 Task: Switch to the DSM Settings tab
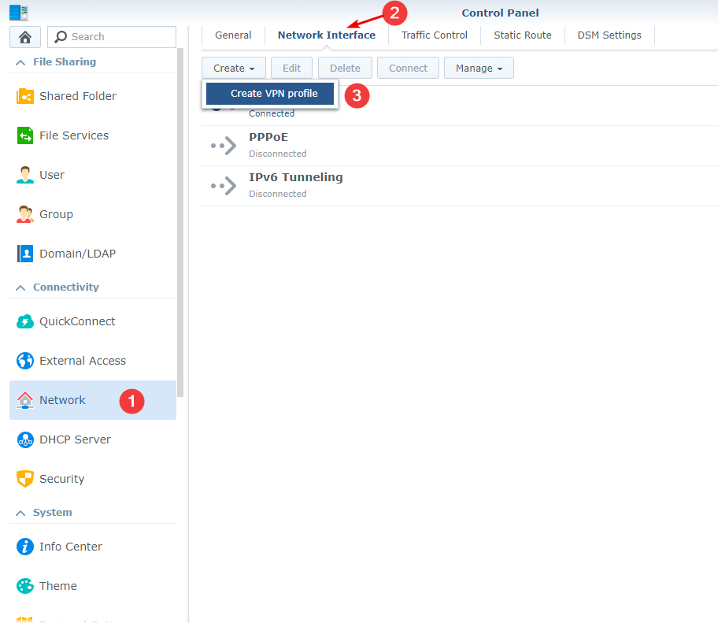(x=609, y=35)
